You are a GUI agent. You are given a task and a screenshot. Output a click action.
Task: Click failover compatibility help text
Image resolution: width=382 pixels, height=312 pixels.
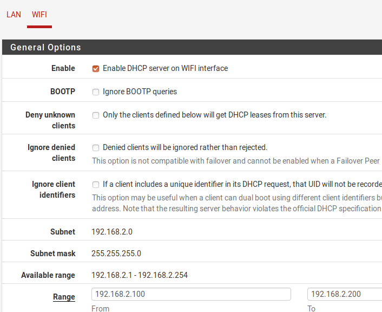click(x=236, y=161)
